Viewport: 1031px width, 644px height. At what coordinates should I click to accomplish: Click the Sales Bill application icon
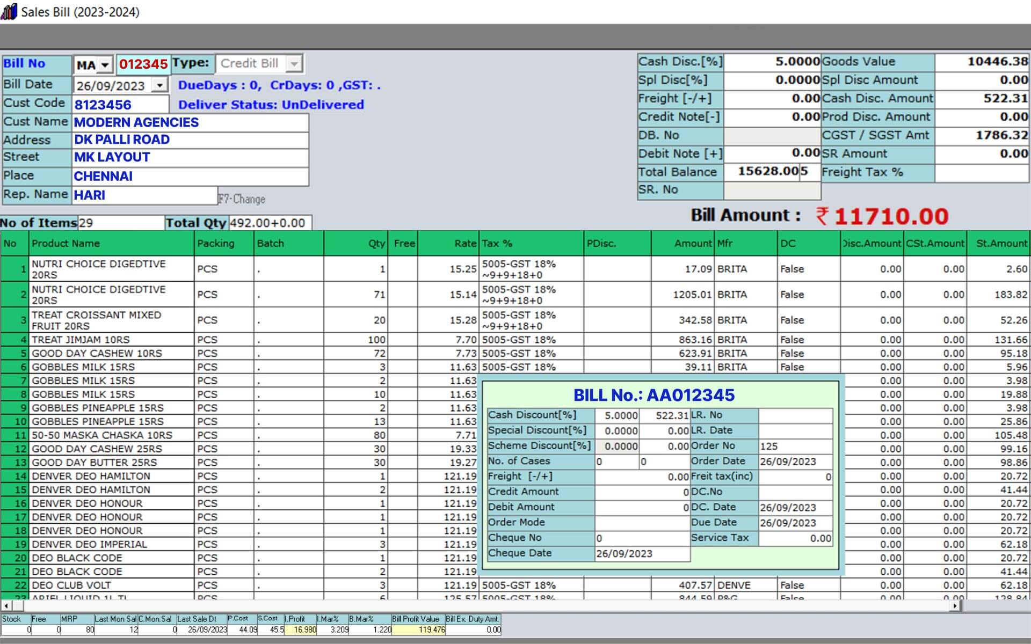coord(9,12)
